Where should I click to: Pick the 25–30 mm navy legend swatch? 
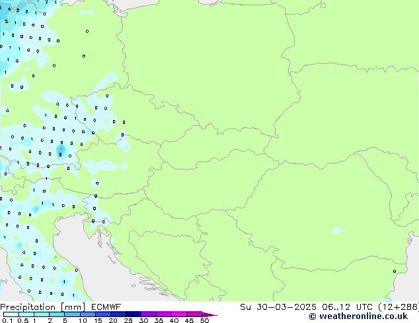coord(133,314)
